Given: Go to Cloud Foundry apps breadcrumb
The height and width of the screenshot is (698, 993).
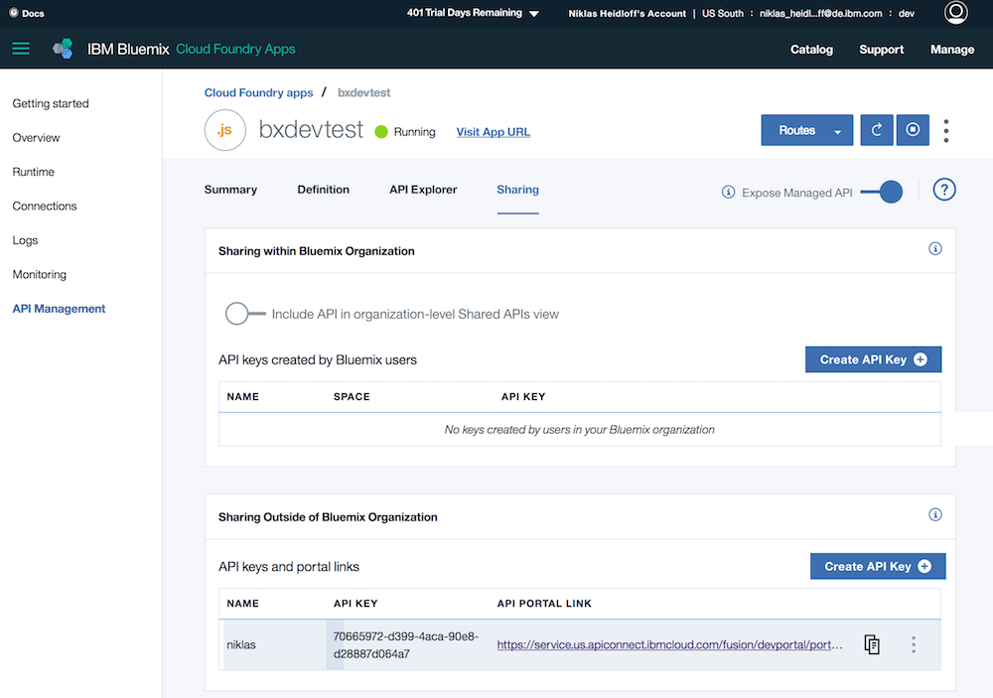Looking at the screenshot, I should pyautogui.click(x=258, y=92).
